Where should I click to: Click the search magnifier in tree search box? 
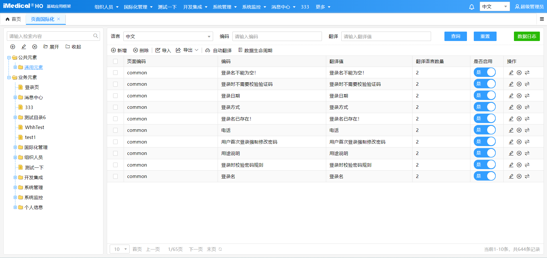96,36
